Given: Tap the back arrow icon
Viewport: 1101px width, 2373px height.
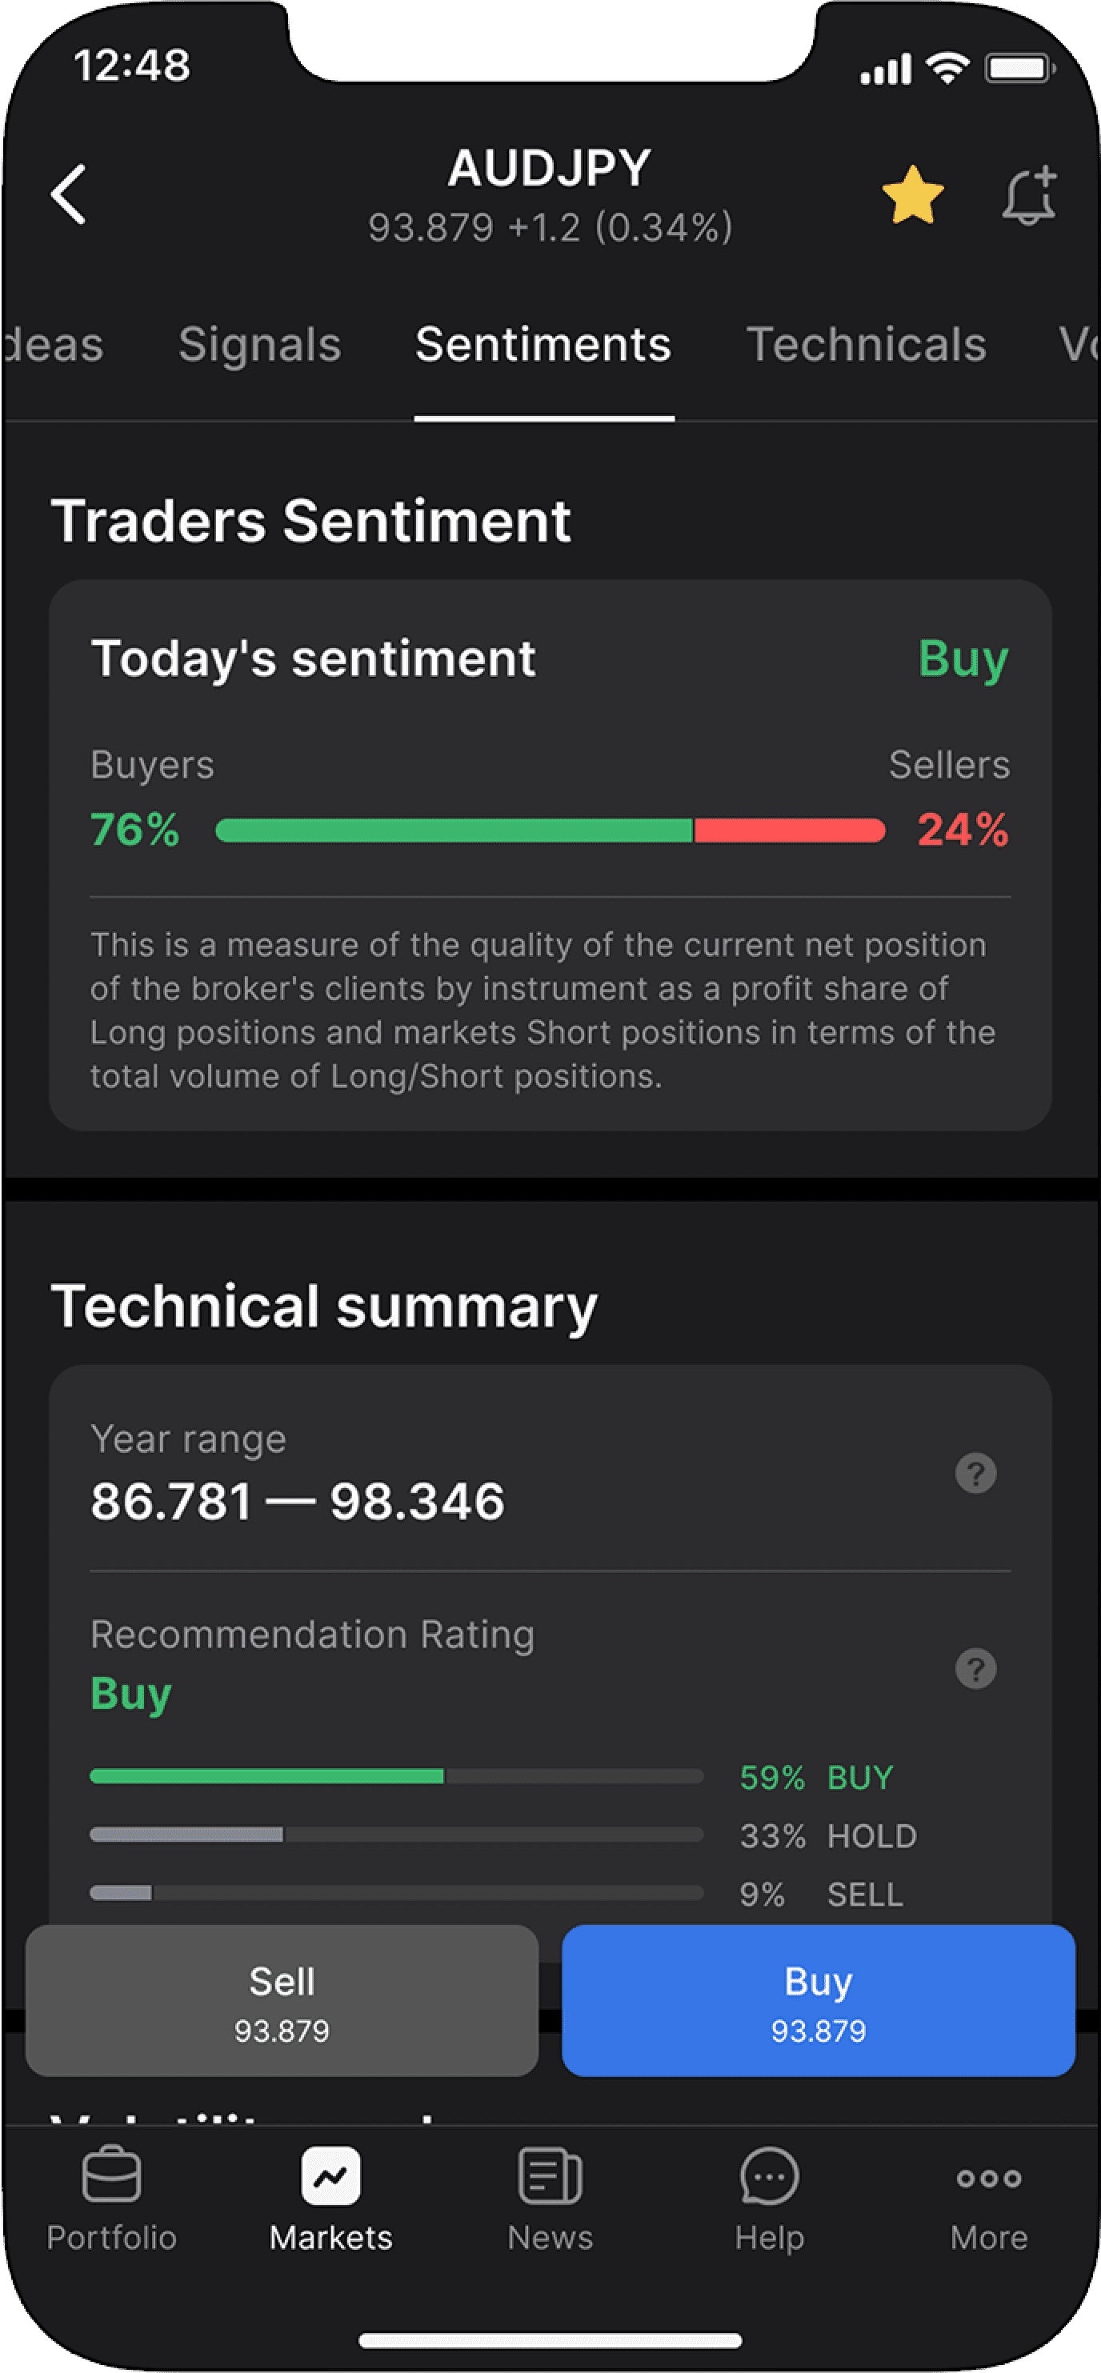Looking at the screenshot, I should [69, 194].
